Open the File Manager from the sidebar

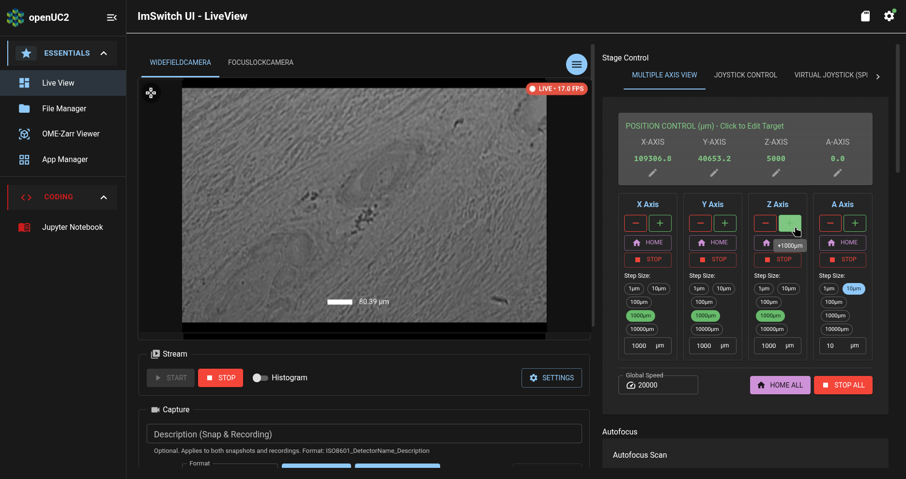(64, 108)
